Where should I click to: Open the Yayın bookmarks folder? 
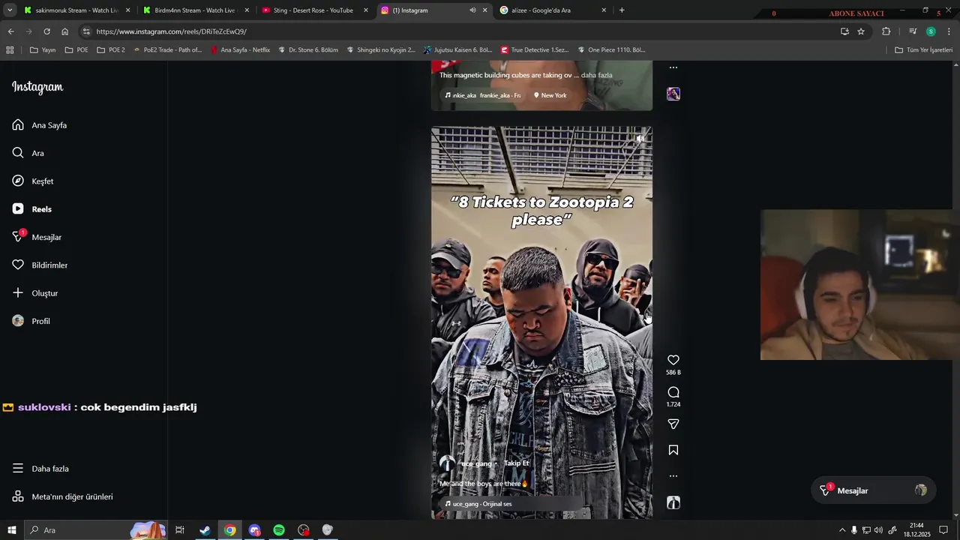(x=43, y=50)
